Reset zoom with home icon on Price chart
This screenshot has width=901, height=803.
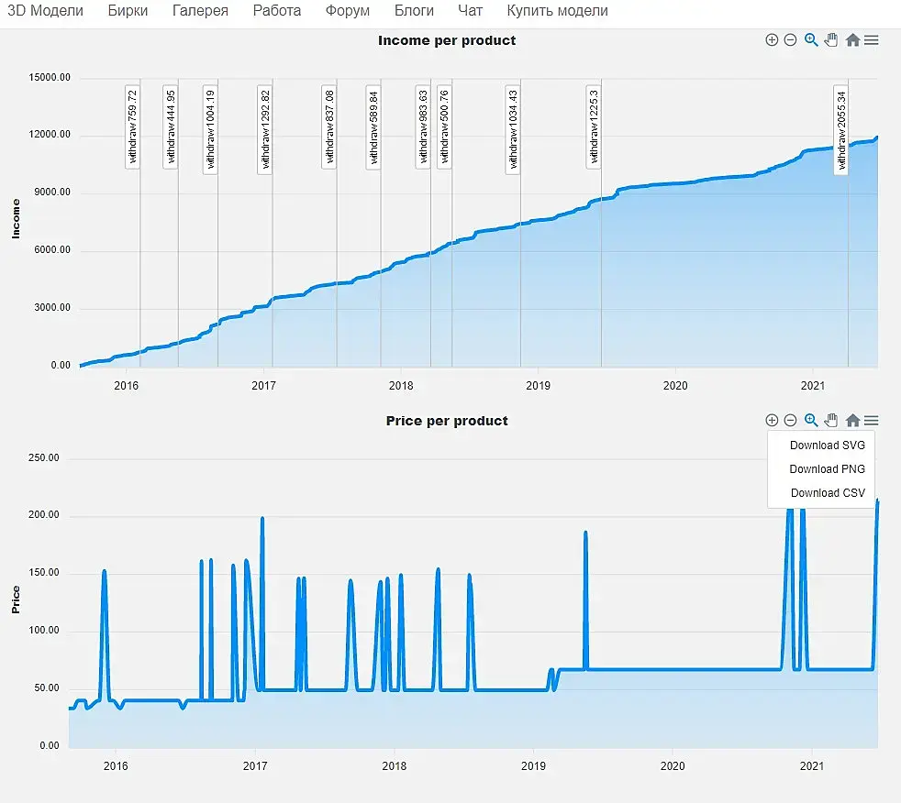tap(852, 420)
